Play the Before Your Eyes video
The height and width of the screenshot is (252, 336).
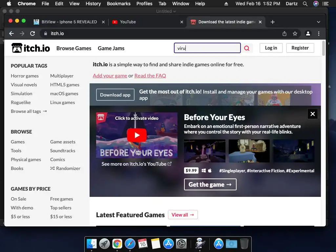(137, 135)
